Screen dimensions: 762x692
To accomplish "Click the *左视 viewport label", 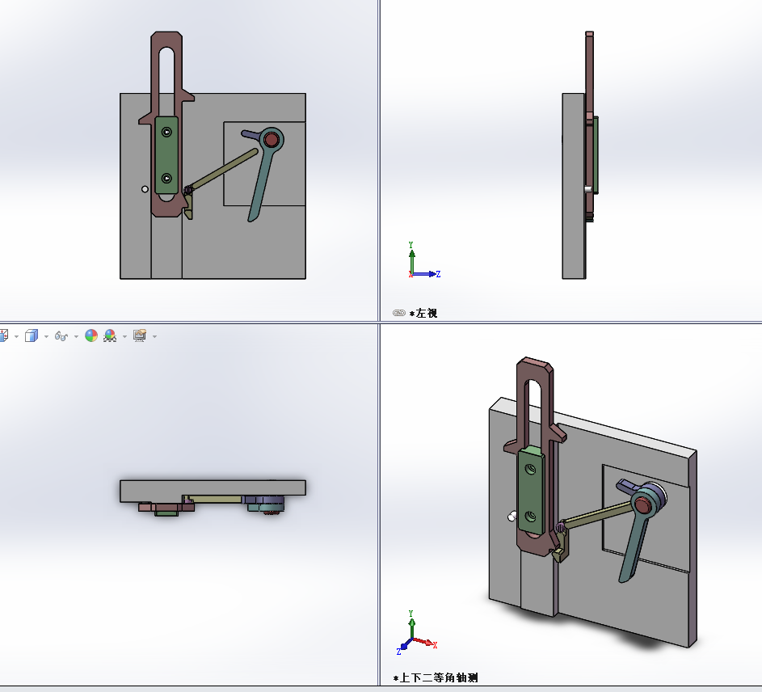I will [423, 313].
